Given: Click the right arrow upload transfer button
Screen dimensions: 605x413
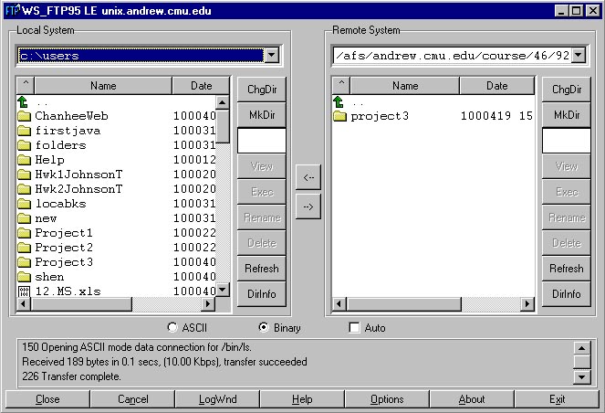Looking at the screenshot, I should pyautogui.click(x=308, y=206).
